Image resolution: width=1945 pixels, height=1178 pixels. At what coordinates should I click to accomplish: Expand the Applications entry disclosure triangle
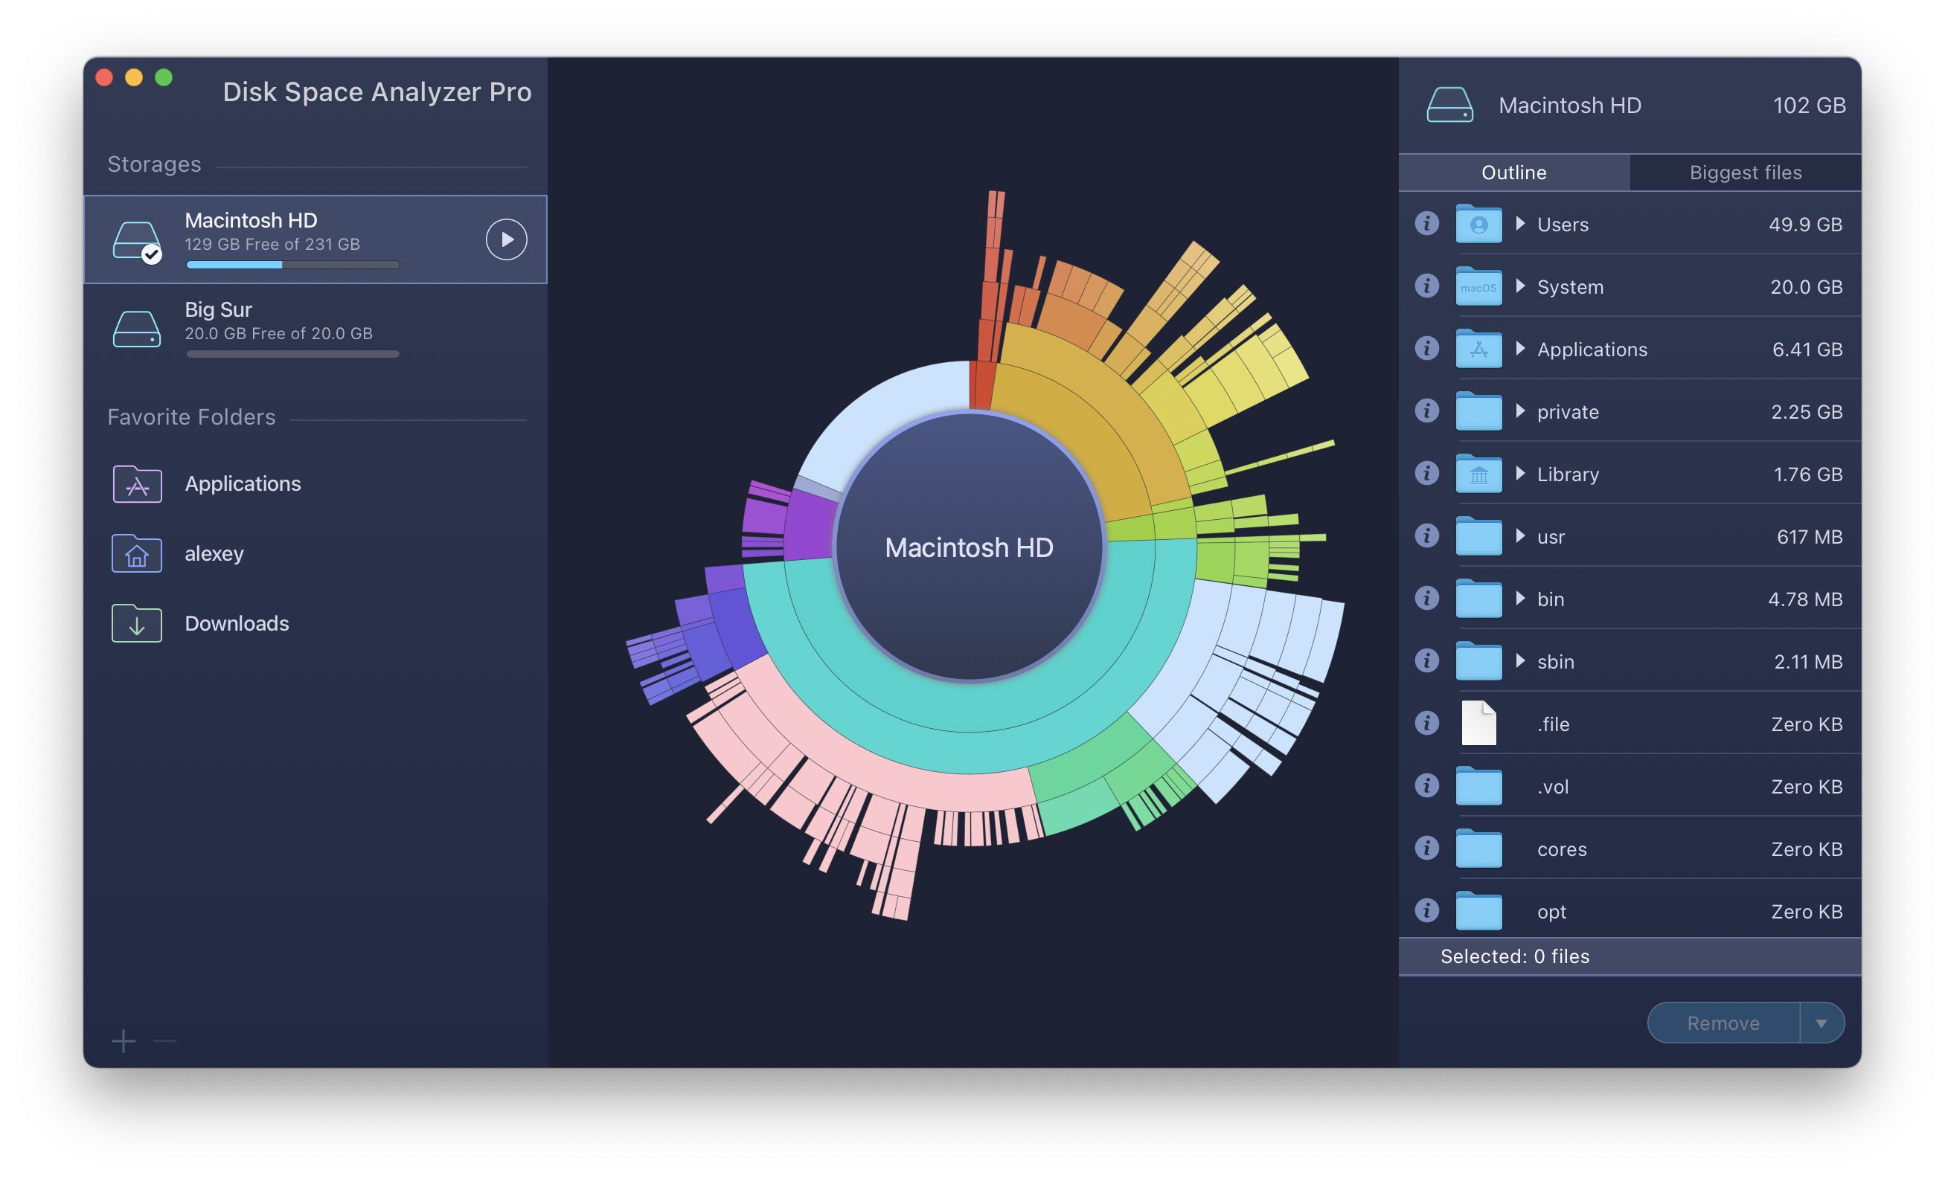(1519, 349)
